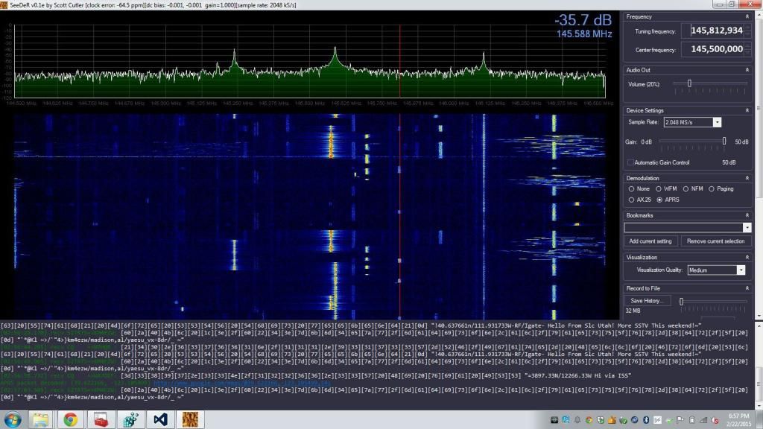
Task: Collapse the Bookmarks section
Action: pyautogui.click(x=747, y=215)
